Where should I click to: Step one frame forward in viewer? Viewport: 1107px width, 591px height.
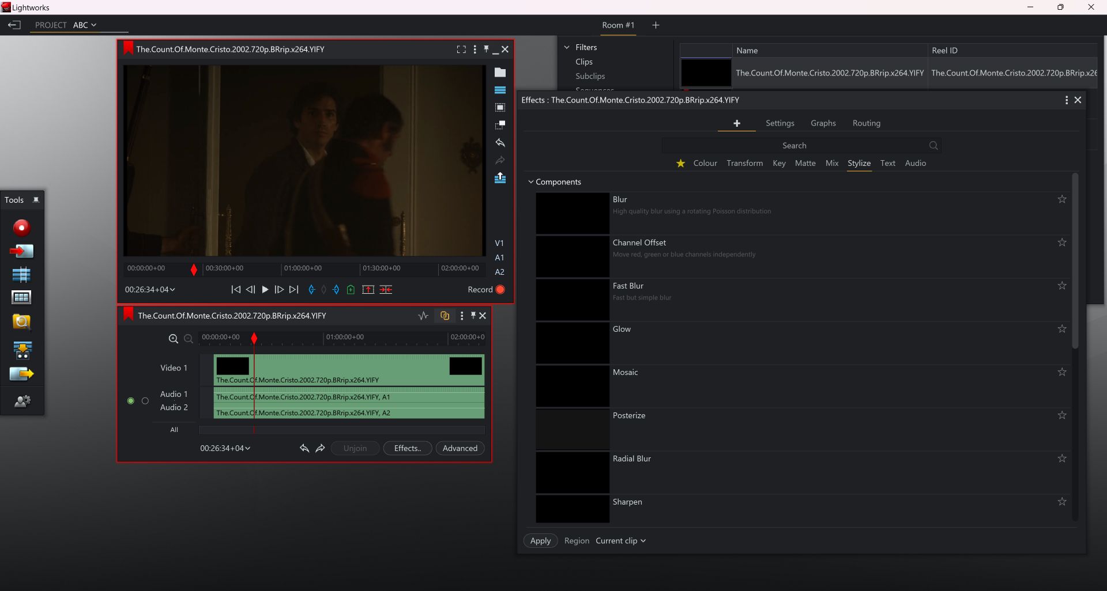279,290
